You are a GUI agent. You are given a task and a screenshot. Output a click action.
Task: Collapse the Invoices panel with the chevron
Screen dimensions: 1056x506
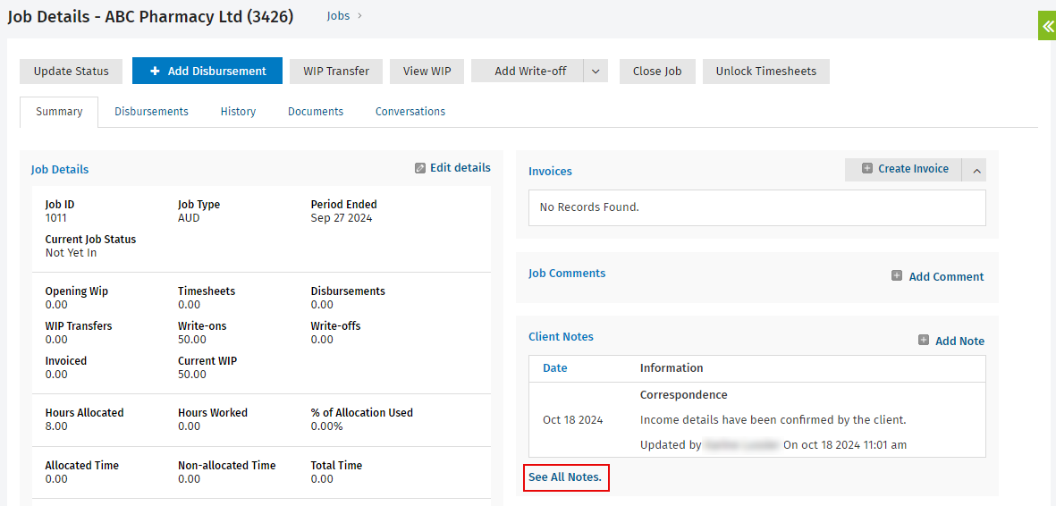(x=976, y=171)
